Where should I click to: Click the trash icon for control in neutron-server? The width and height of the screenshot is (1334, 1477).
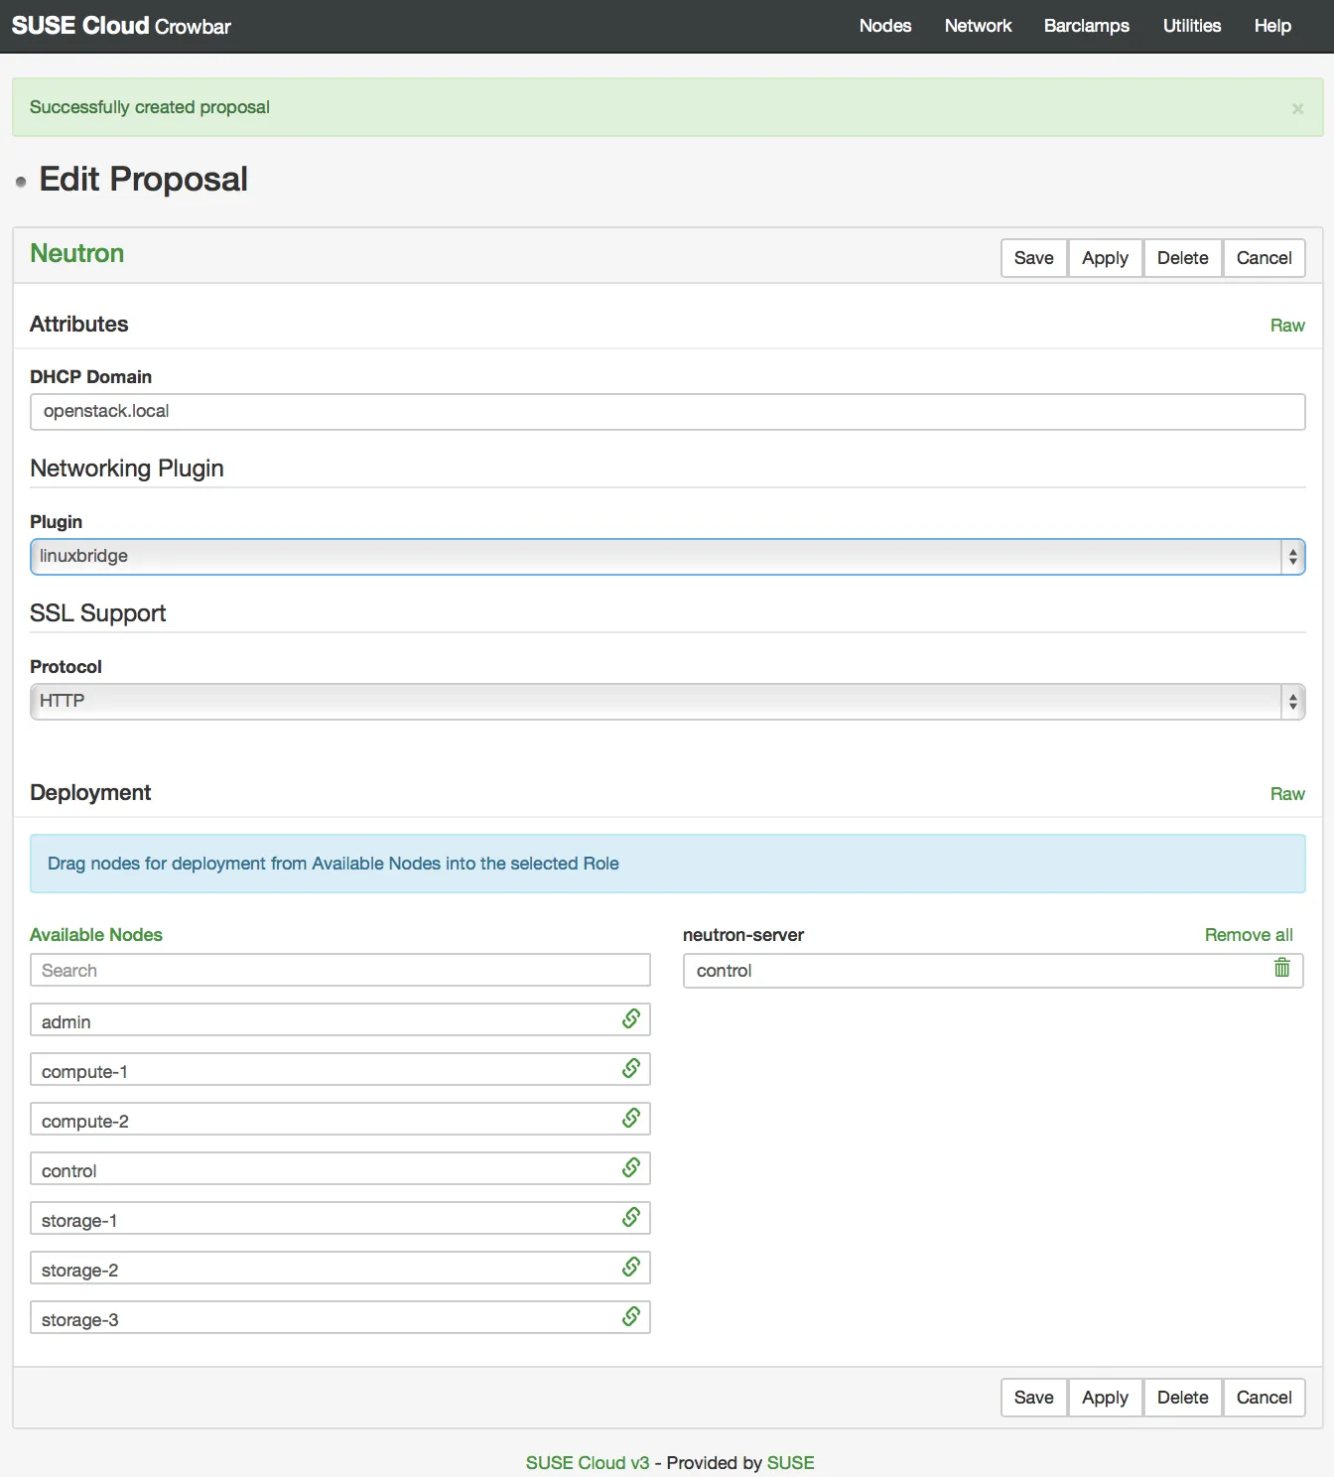[1282, 967]
